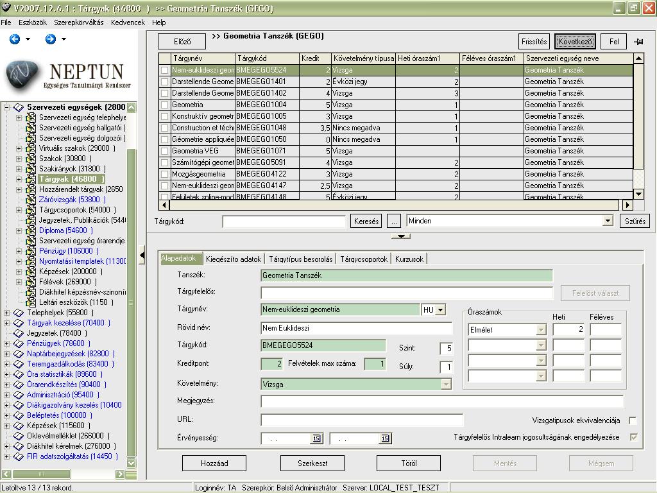The width and height of the screenshot is (657, 493).
Task: Click the Virtuális szakok tree icon
Action: pos(31,148)
